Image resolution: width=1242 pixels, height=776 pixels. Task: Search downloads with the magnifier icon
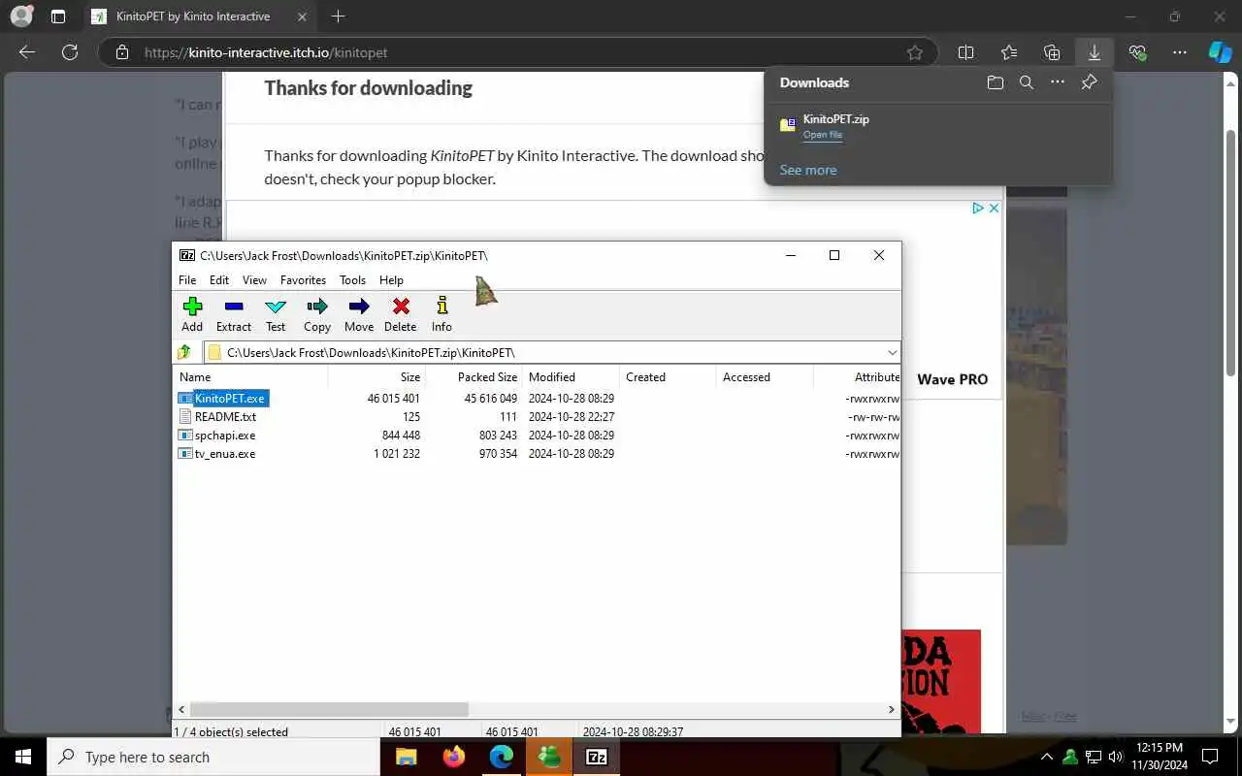point(1027,82)
